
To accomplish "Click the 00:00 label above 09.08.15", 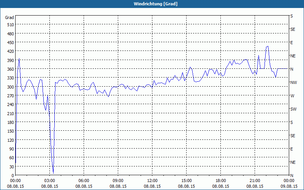I will coord(289,181).
